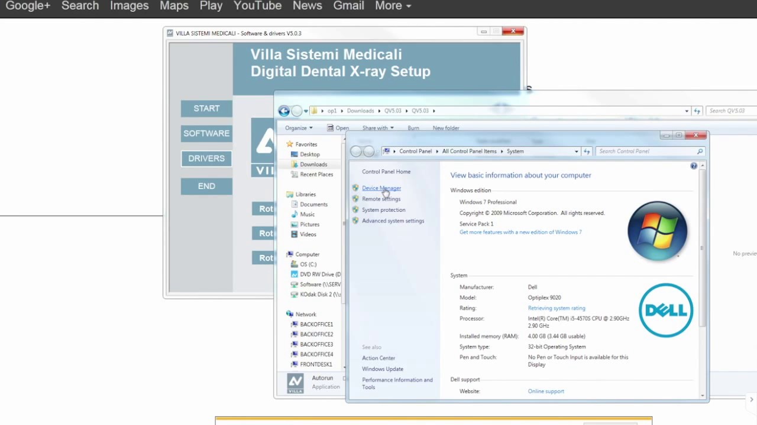Image resolution: width=757 pixels, height=425 pixels.
Task: Open Device Manager link in System window
Action: point(381,188)
